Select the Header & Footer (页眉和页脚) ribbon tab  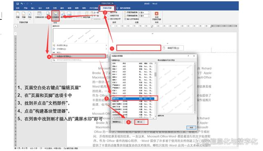pyautogui.click(x=107, y=8)
